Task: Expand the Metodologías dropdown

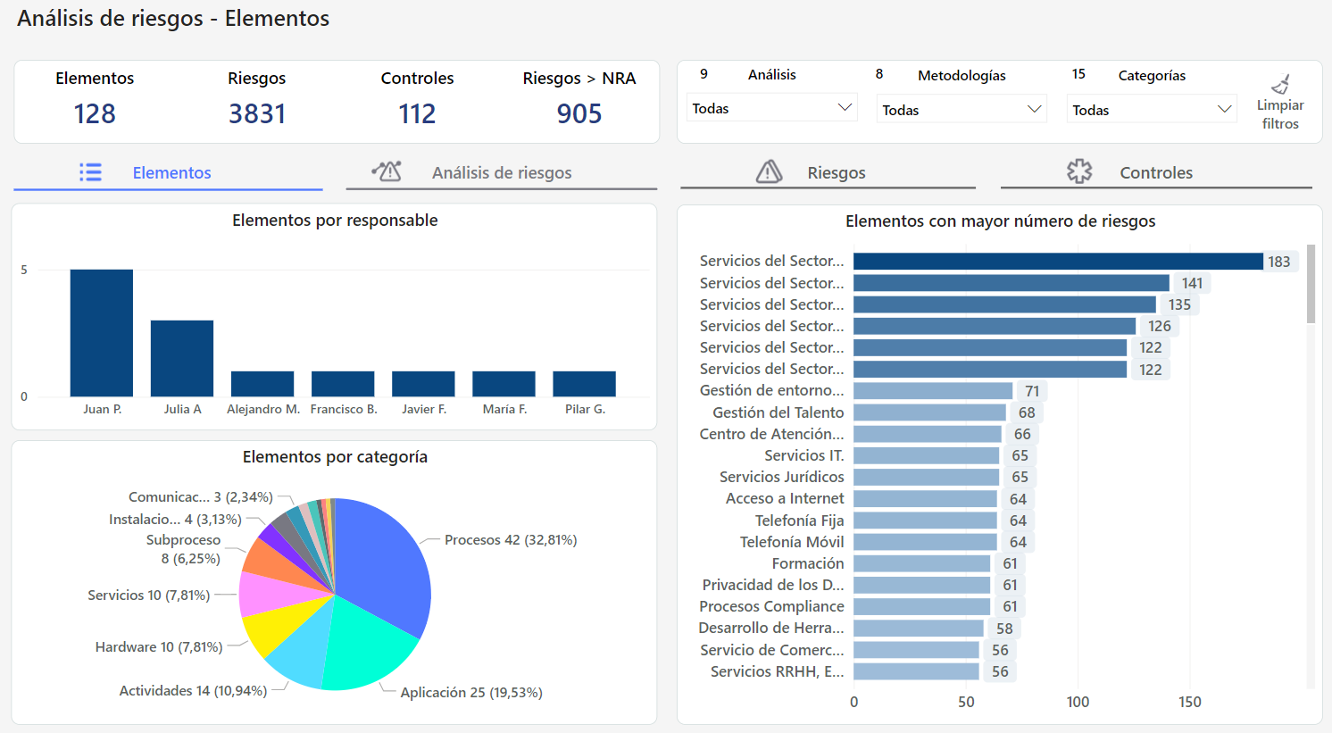Action: 961,110
